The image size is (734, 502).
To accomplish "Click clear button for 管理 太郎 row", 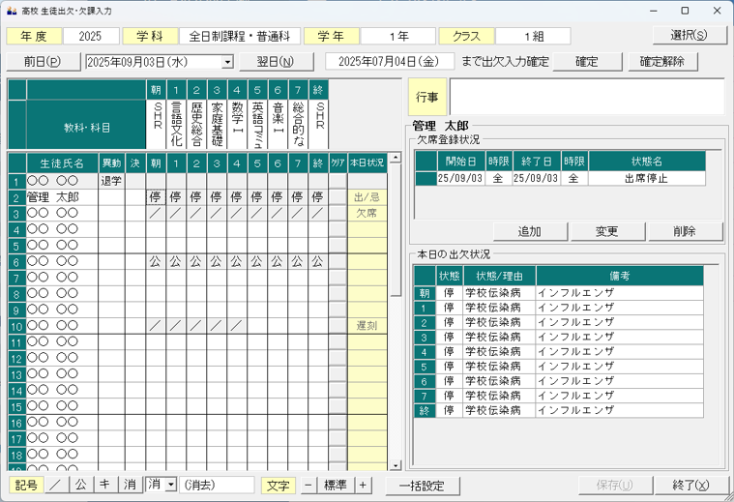I will 337,197.
